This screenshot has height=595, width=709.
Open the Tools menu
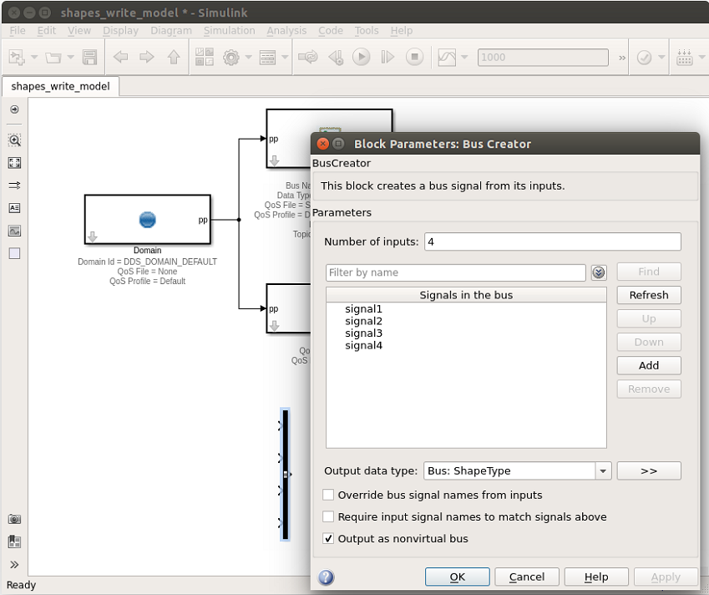coord(367,30)
